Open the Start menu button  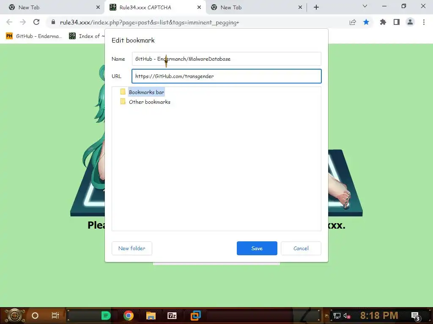coord(15,316)
